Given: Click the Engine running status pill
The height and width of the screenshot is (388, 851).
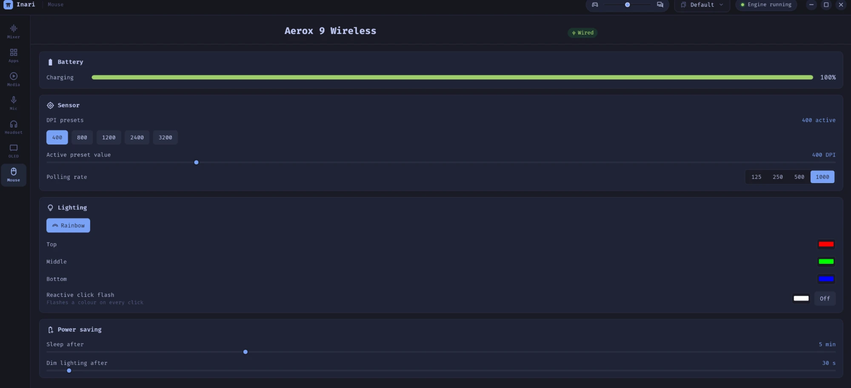Looking at the screenshot, I should click(x=766, y=5).
